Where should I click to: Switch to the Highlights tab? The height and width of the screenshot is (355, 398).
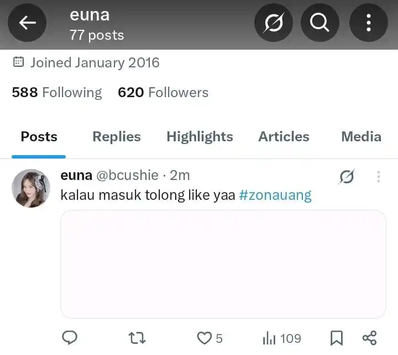point(200,137)
